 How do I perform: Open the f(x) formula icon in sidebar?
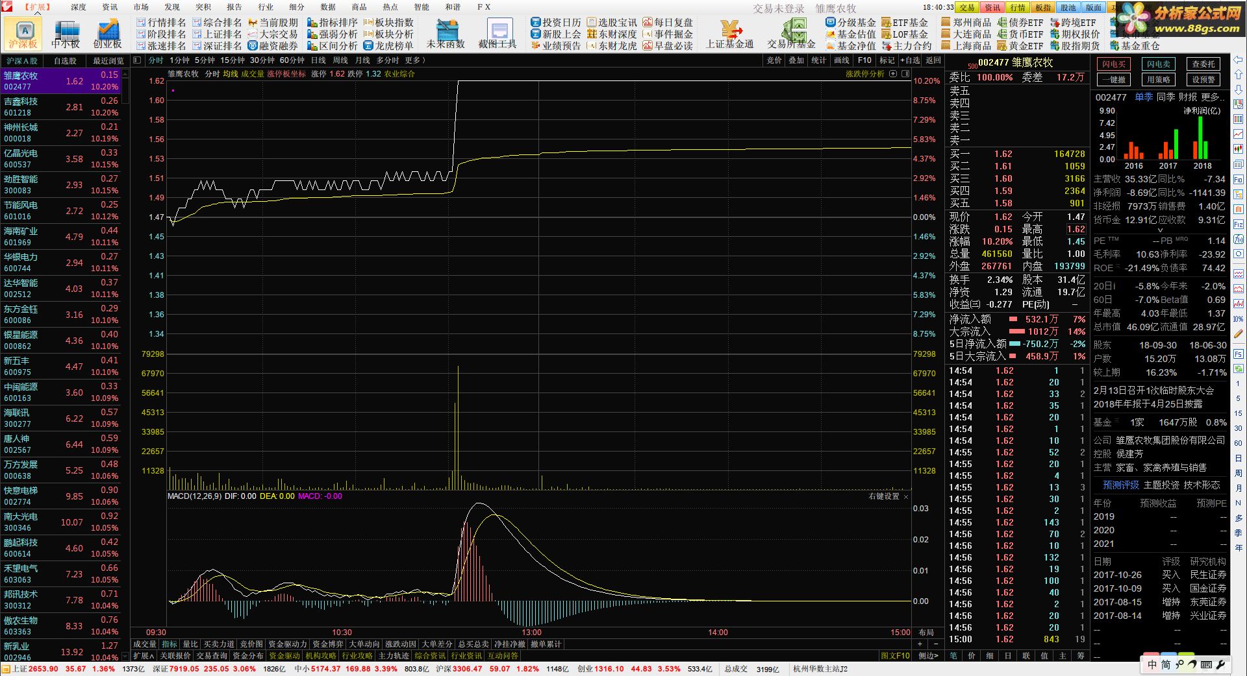point(1239,239)
